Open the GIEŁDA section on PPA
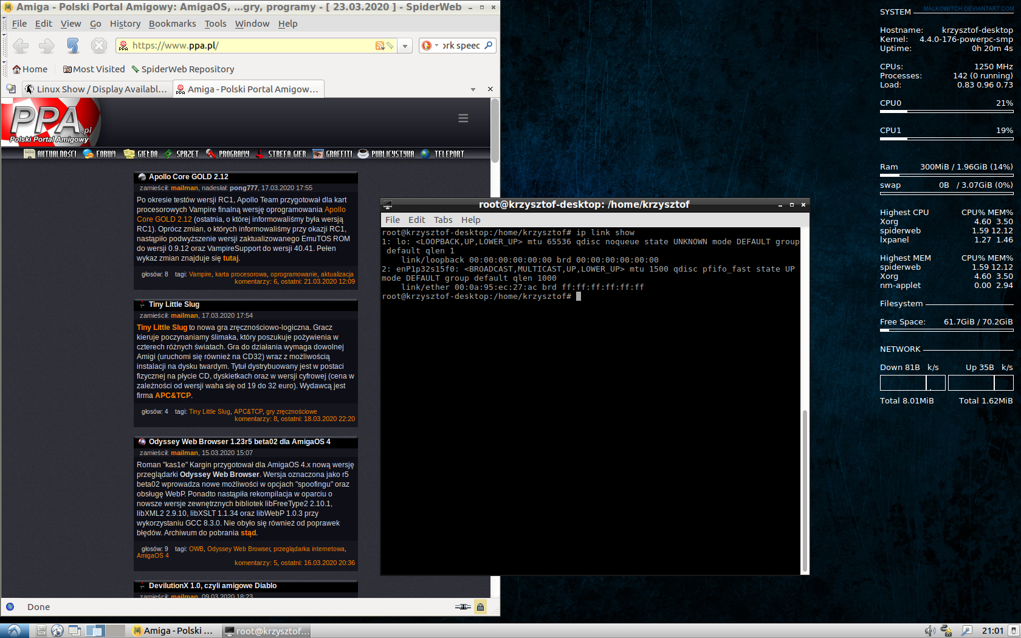Viewport: 1021px width, 638px height. point(140,154)
